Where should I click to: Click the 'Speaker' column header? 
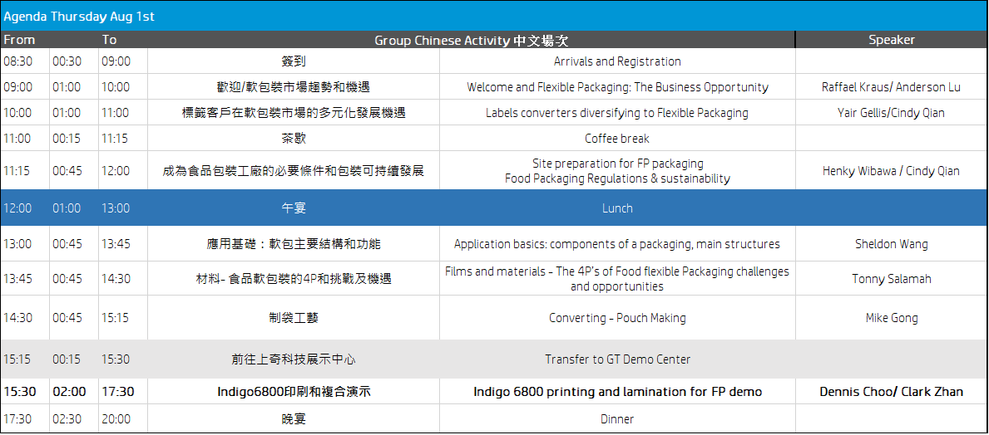(892, 40)
